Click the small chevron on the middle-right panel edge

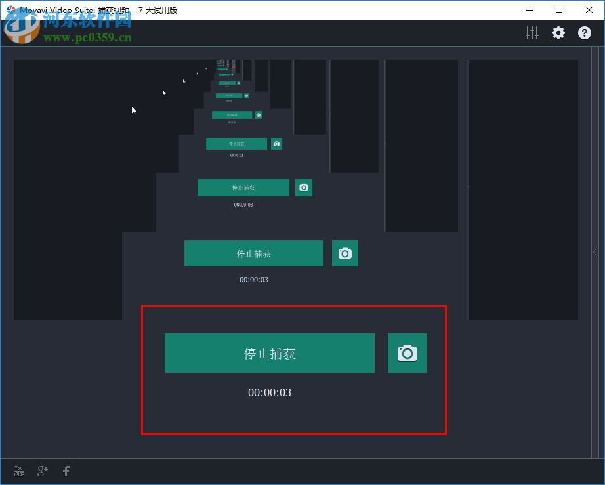point(468,186)
